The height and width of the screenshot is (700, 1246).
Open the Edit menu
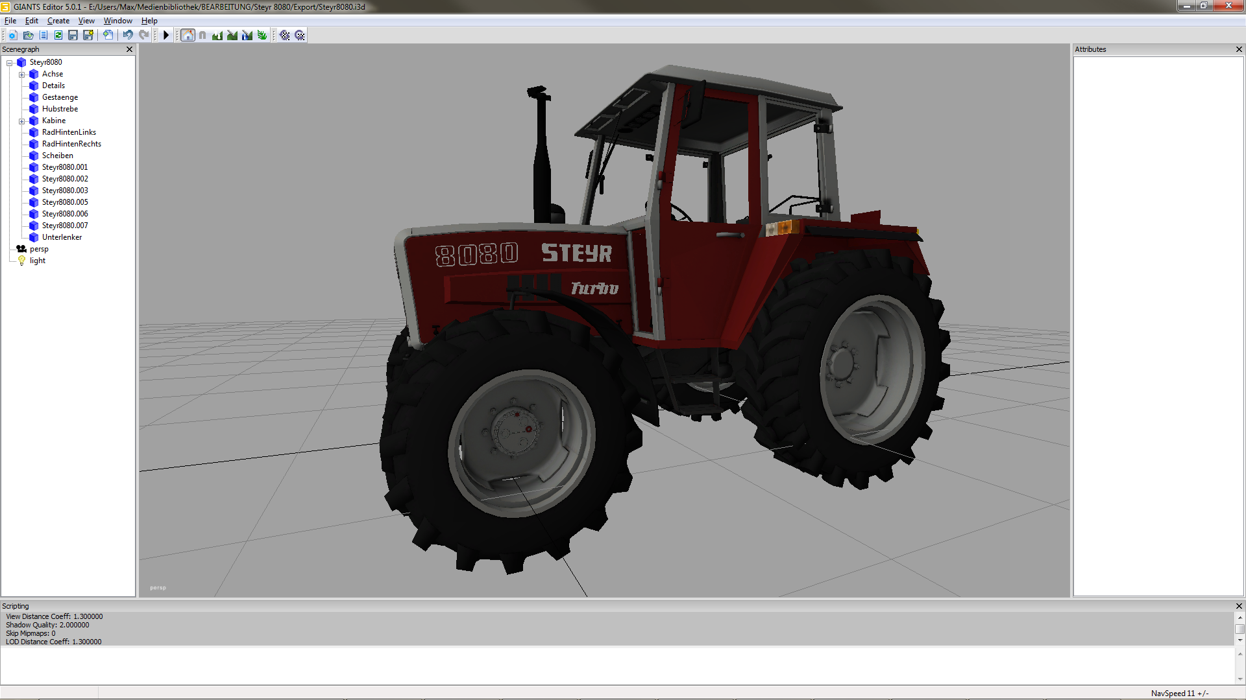pyautogui.click(x=32, y=21)
